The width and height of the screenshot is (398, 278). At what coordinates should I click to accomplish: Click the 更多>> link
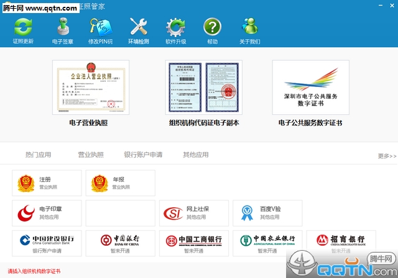pos(387,156)
